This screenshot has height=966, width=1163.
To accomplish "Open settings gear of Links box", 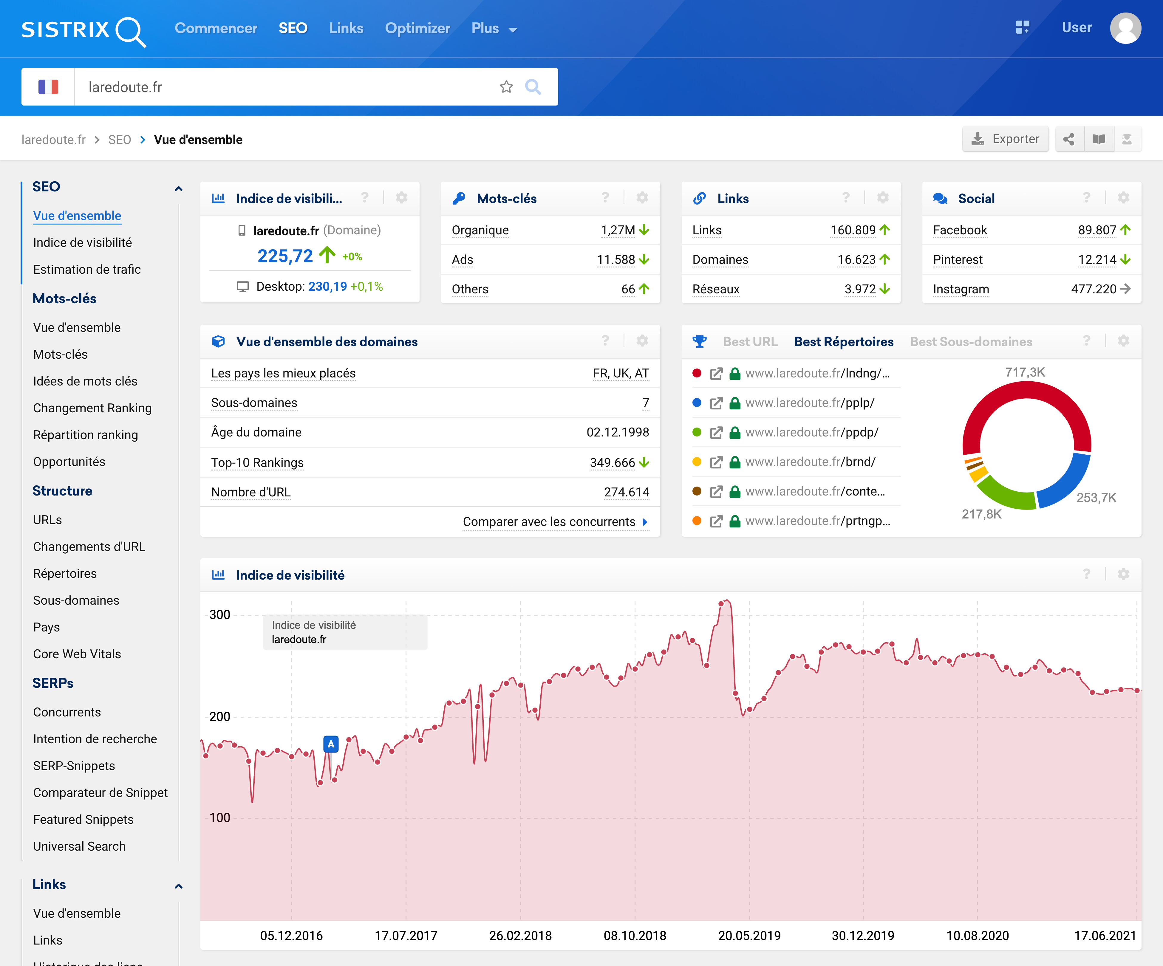I will [x=883, y=198].
